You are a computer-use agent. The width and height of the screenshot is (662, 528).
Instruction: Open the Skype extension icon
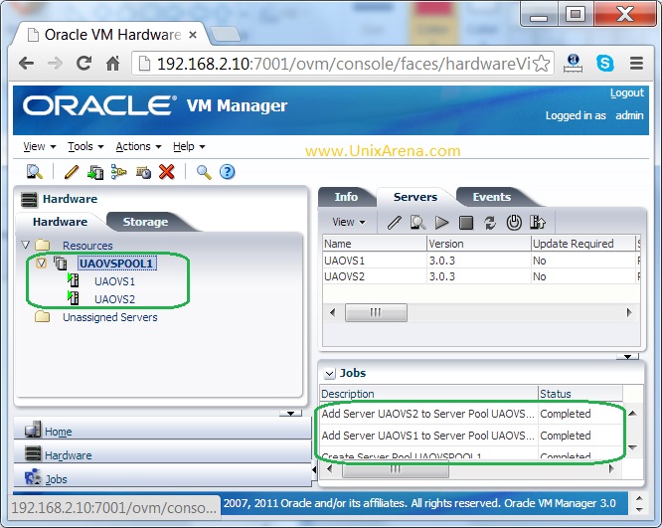[x=605, y=63]
